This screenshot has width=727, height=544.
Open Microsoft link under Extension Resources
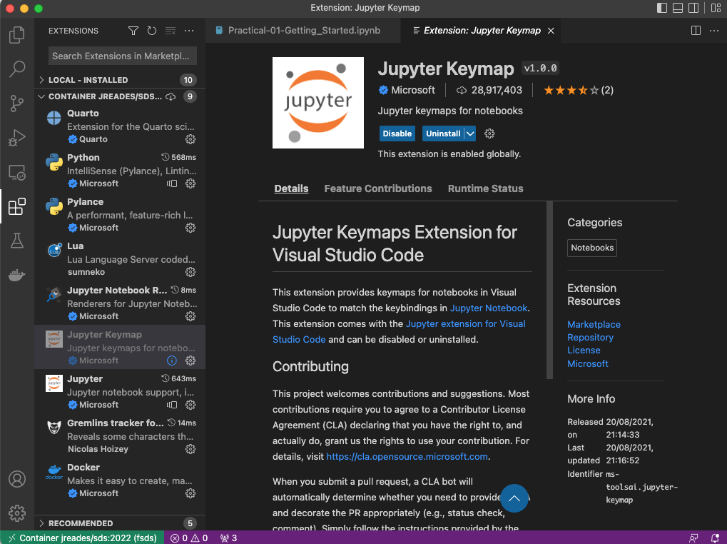[x=587, y=363]
